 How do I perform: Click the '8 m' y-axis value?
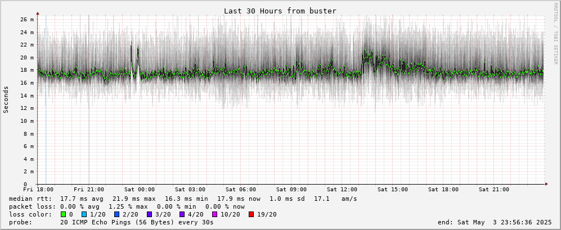pyautogui.click(x=29, y=134)
